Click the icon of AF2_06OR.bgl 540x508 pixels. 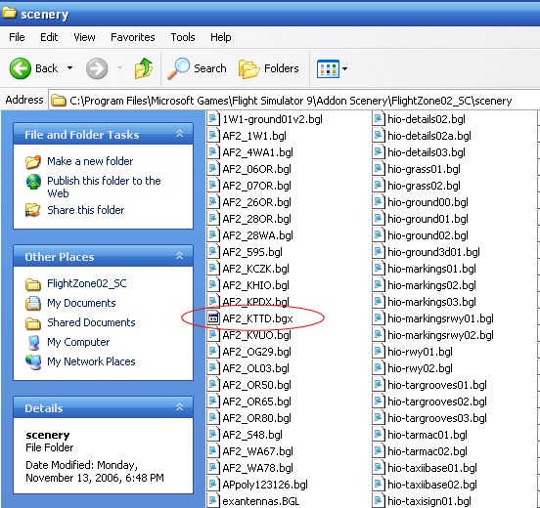(213, 169)
